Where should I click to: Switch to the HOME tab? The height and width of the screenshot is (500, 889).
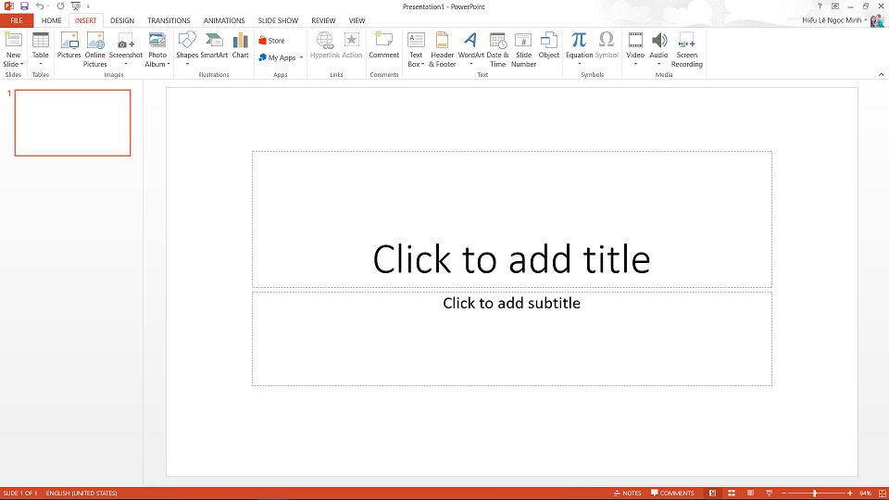tap(52, 20)
